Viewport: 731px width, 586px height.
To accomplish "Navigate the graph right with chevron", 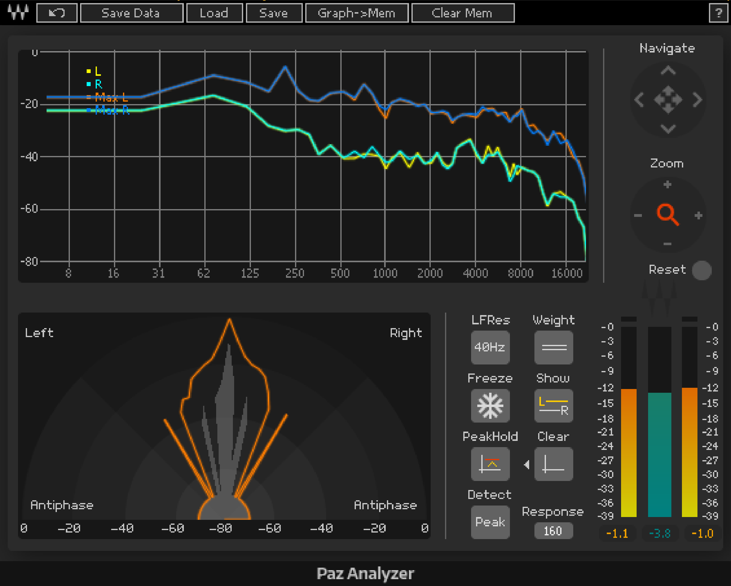I will click(697, 100).
